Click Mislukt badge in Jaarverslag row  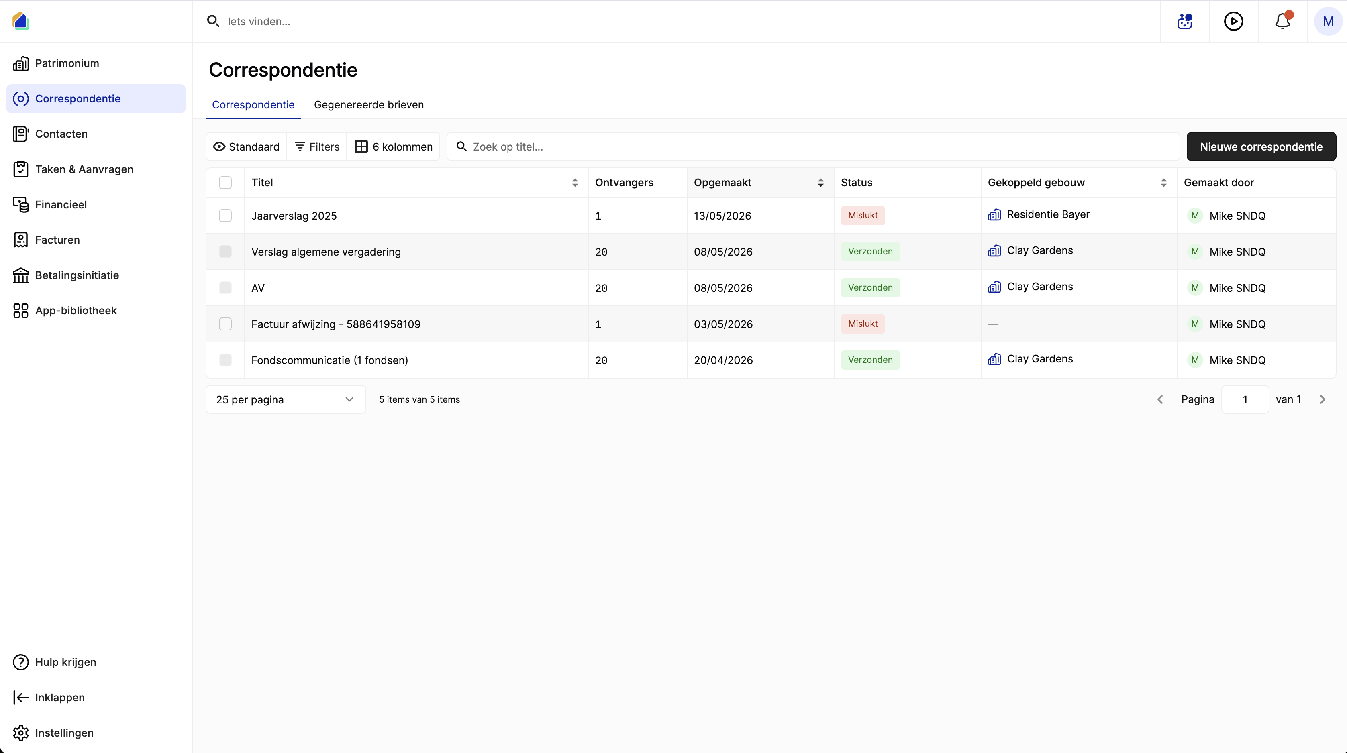pyautogui.click(x=862, y=215)
